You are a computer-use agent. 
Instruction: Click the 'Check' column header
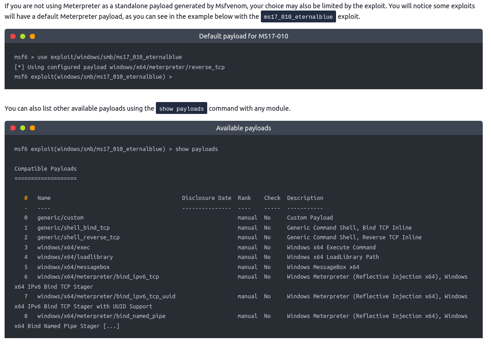click(x=272, y=198)
